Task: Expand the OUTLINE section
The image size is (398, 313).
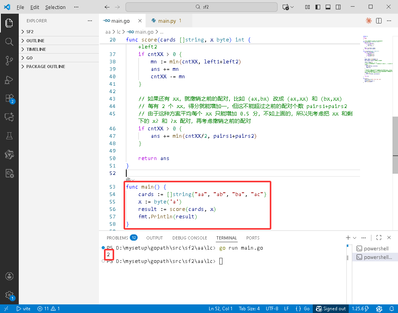Action: click(59, 41)
